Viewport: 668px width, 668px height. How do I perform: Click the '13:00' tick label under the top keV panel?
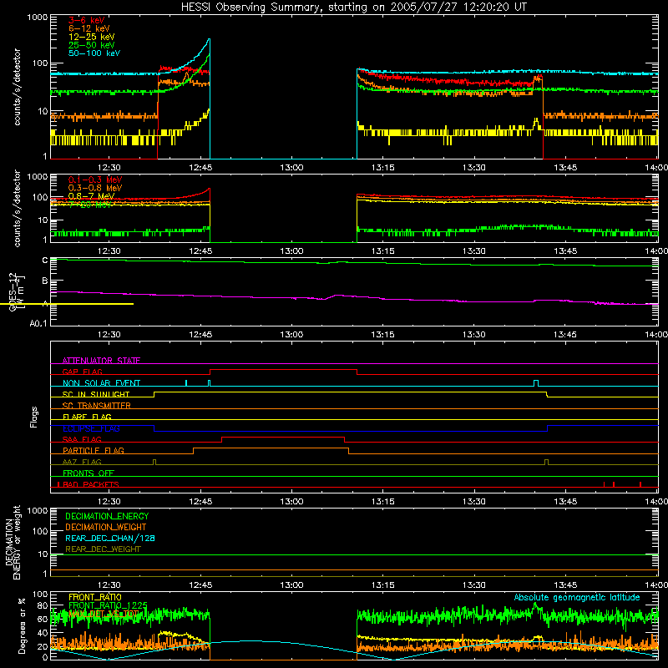click(x=291, y=168)
